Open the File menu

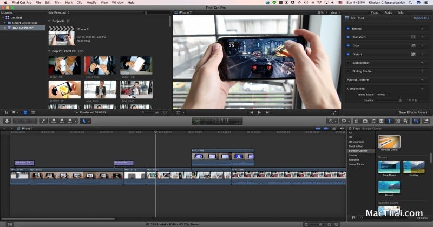(38, 3)
